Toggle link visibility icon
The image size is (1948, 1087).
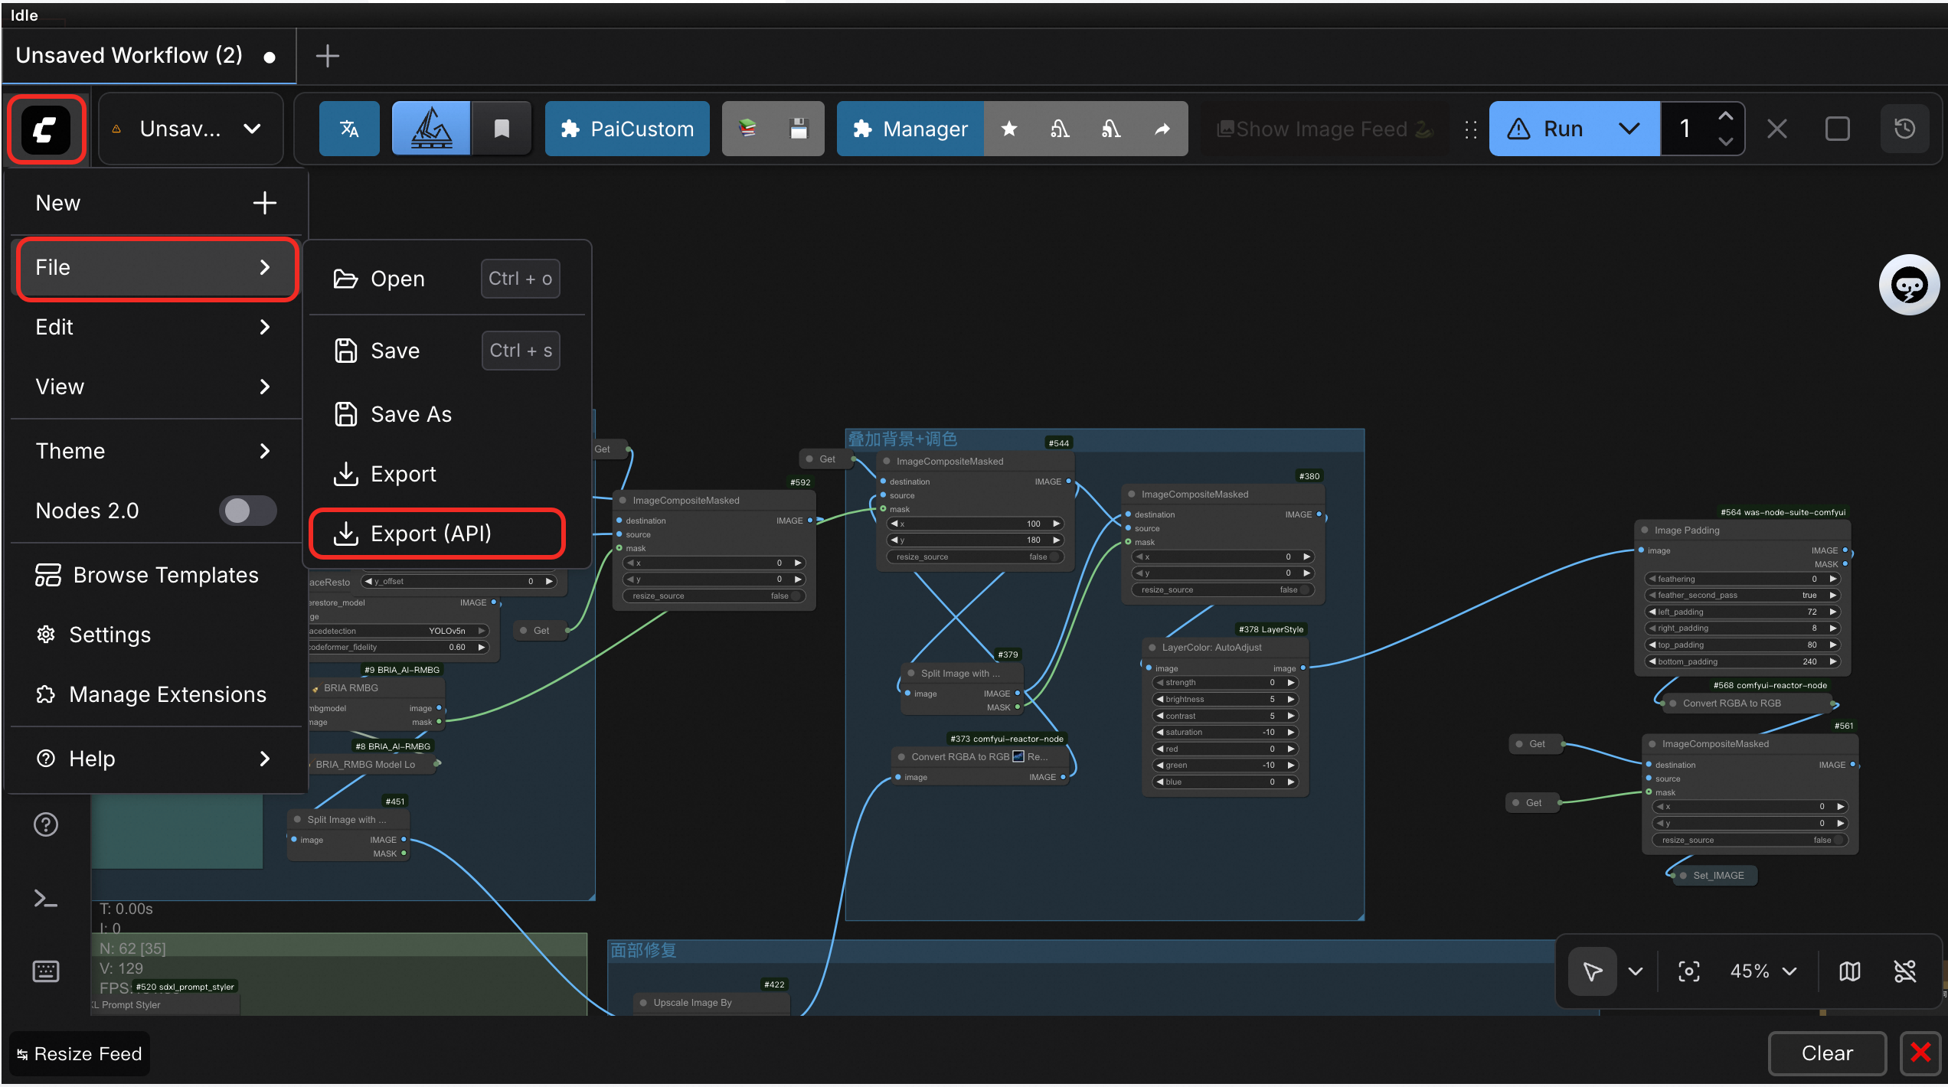click(1904, 971)
